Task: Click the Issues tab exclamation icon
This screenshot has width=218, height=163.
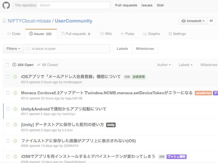Action: point(31,34)
